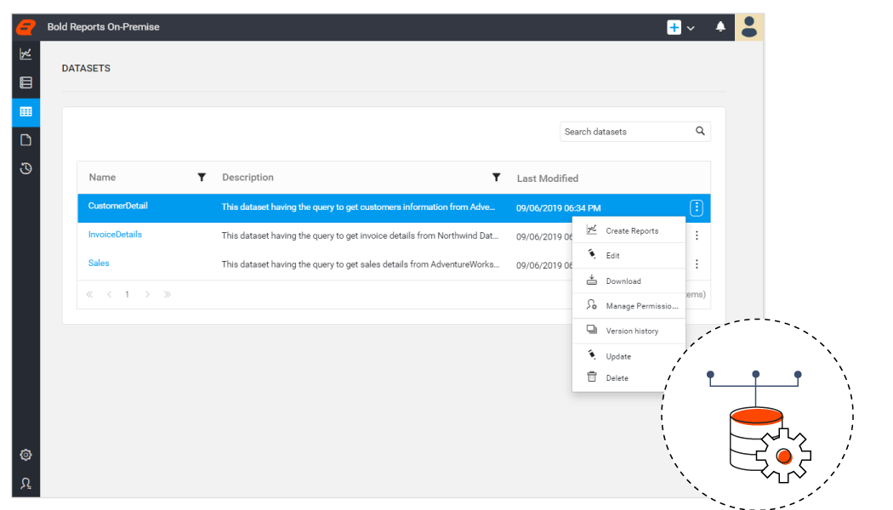The image size is (893, 510).
Task: Choose Version history from context menu
Action: pyautogui.click(x=629, y=331)
